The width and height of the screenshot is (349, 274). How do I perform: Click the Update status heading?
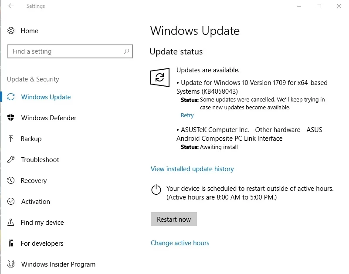[176, 52]
